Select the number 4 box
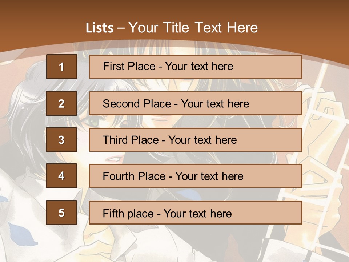Image resolution: width=349 pixels, height=262 pixels. 61,176
